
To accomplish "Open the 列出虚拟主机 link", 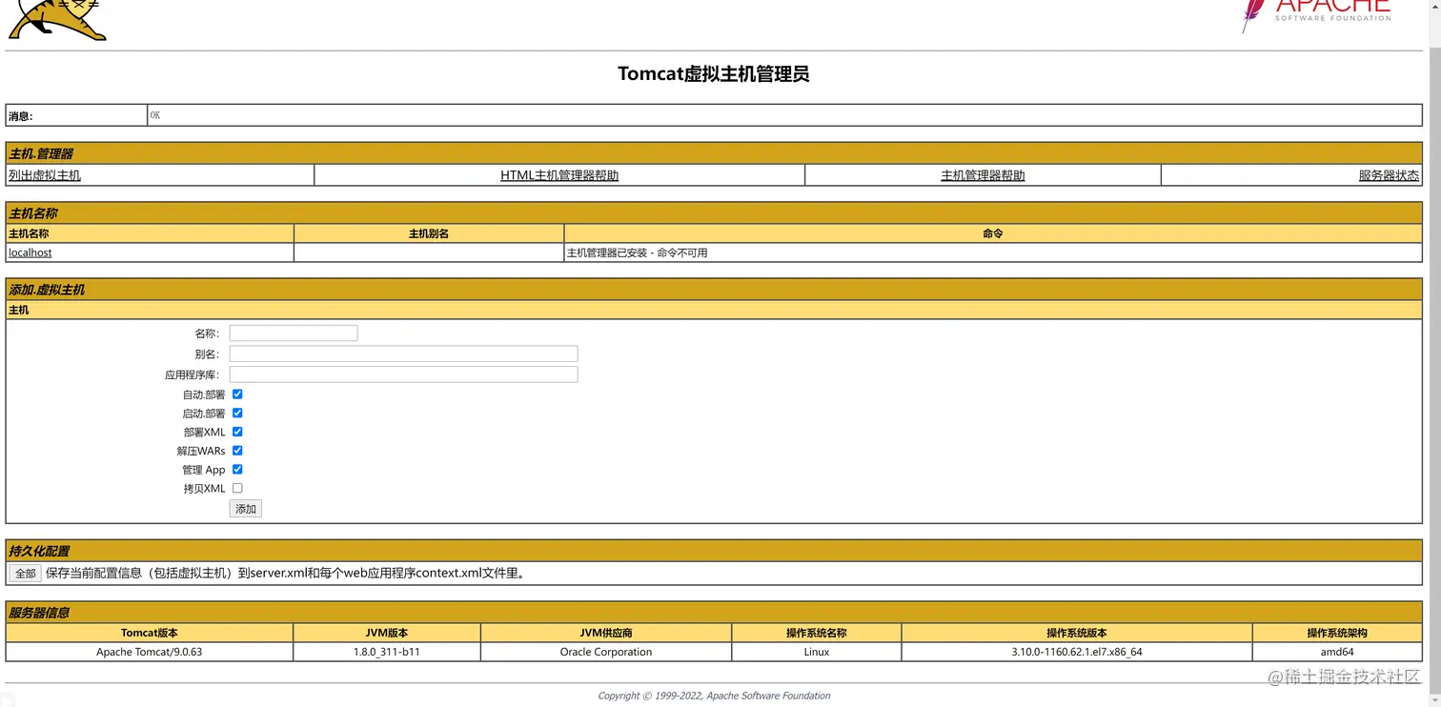I will pos(45,175).
